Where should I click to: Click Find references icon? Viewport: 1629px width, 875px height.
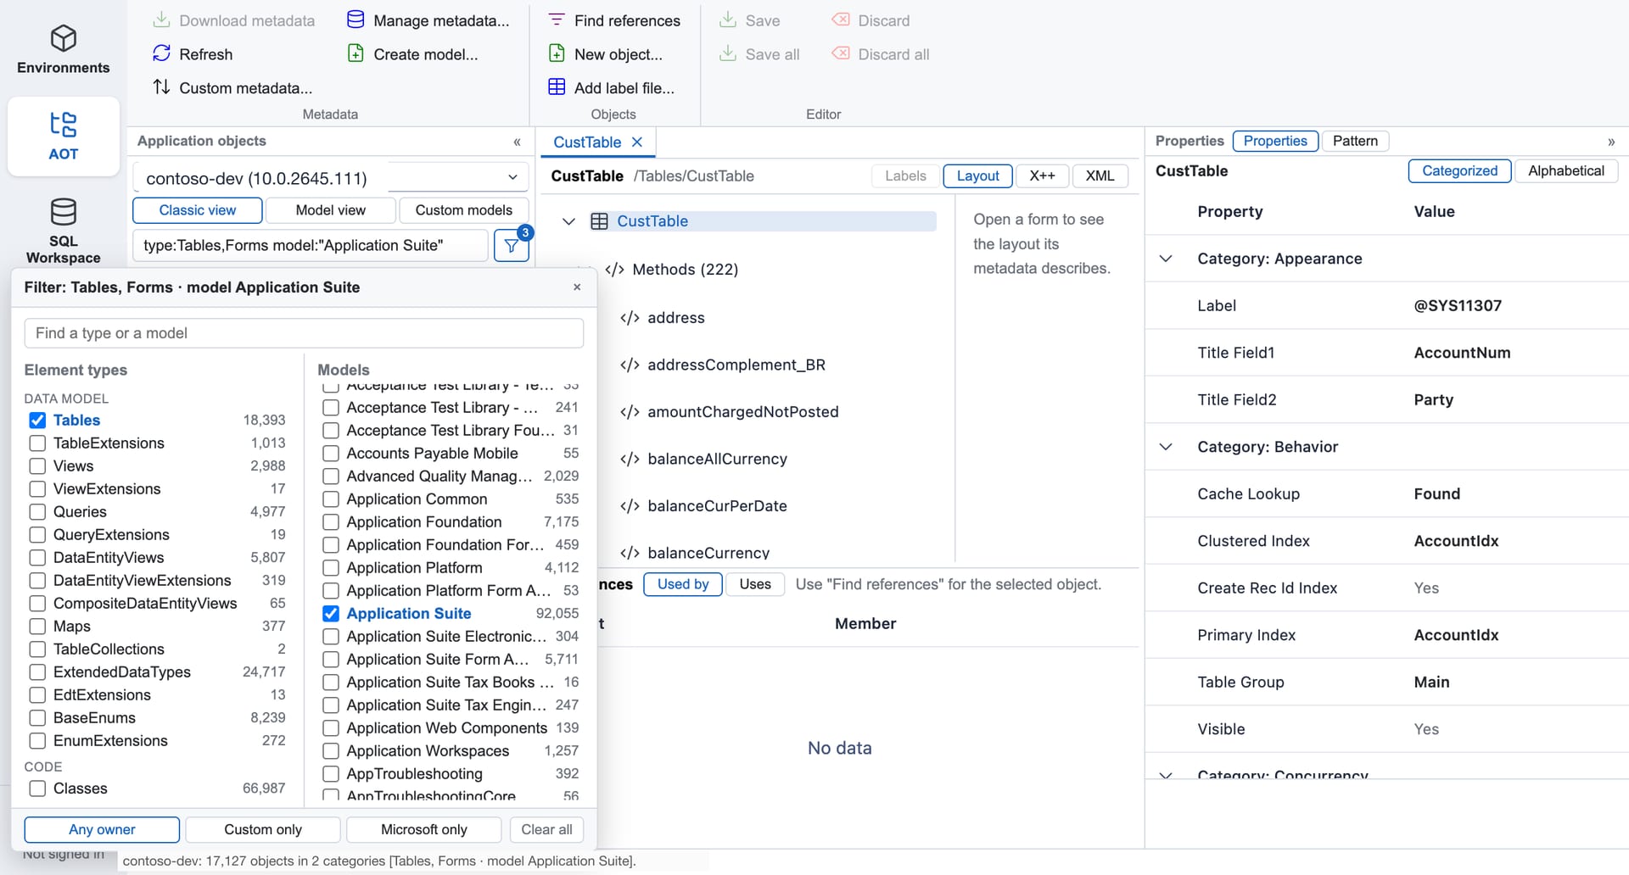point(557,20)
